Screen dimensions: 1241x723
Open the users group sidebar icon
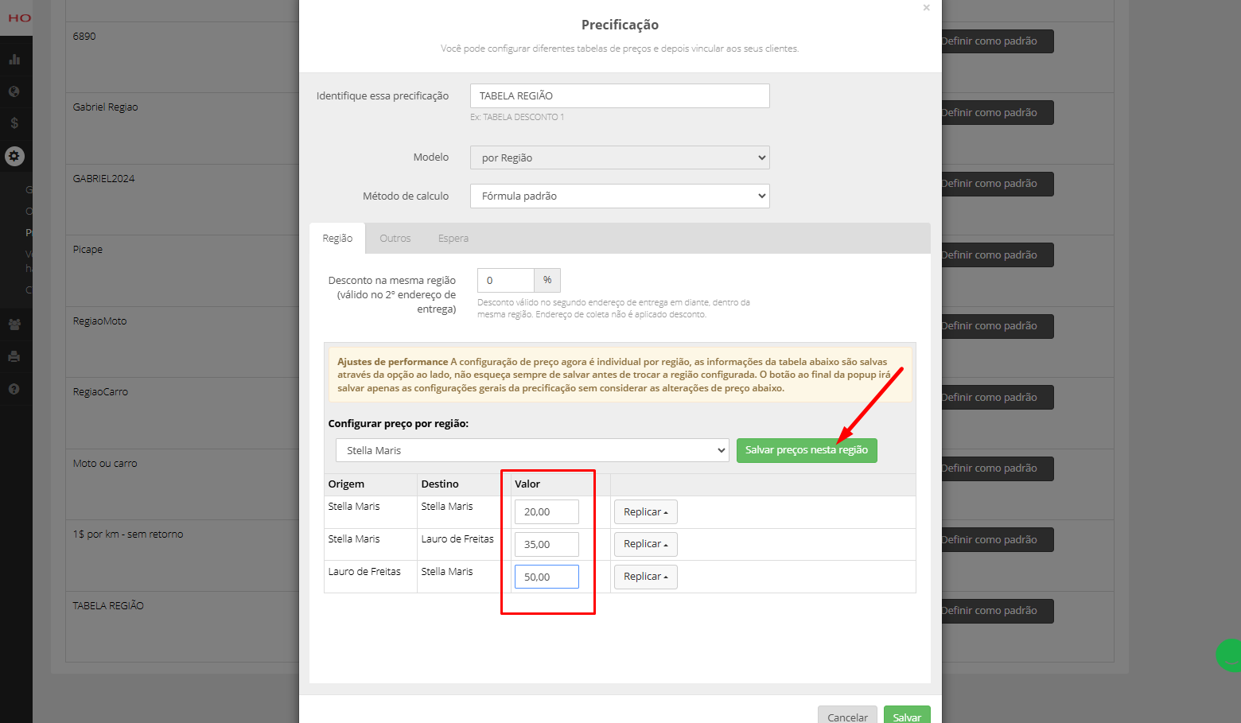(x=14, y=325)
